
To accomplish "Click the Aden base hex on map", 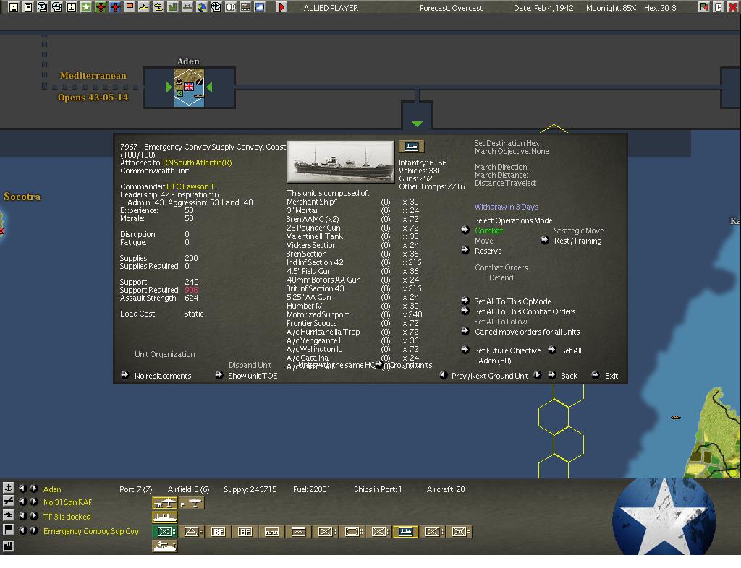I will (x=189, y=88).
